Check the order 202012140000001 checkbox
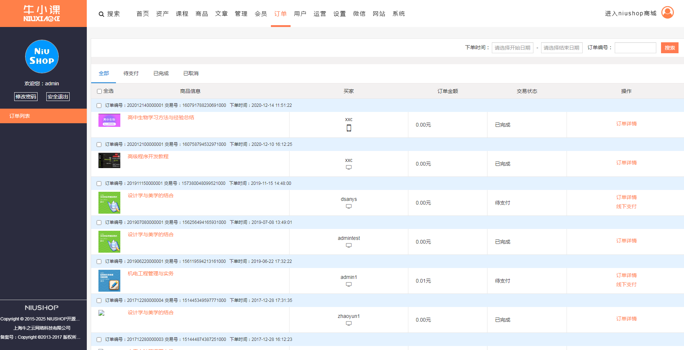 coord(99,105)
